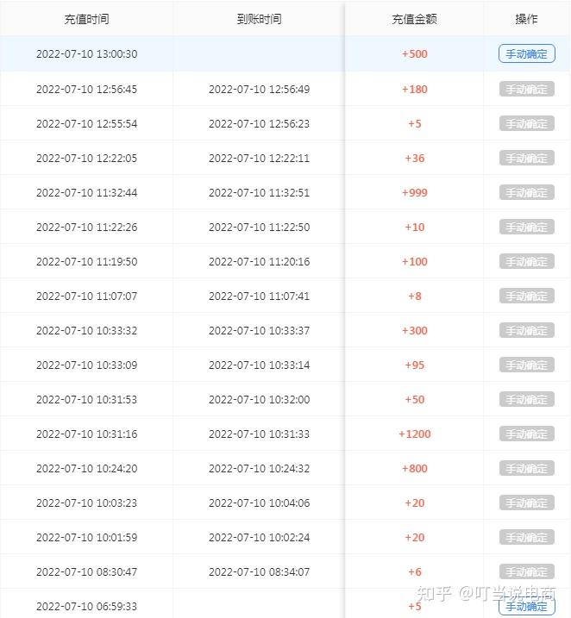Click arrival time 2022-07-10 12:56:49 cell
This screenshot has height=618, width=571.
(259, 89)
